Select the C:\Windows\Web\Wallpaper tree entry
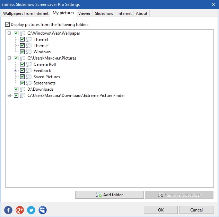Screen dimensions: 219x217 coord(54,33)
